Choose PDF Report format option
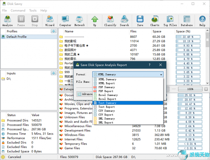This screenshot has width=210, height=160. click(128, 91)
